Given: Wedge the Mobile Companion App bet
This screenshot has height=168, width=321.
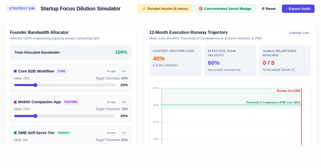Looking at the screenshot, I should click(x=112, y=102).
